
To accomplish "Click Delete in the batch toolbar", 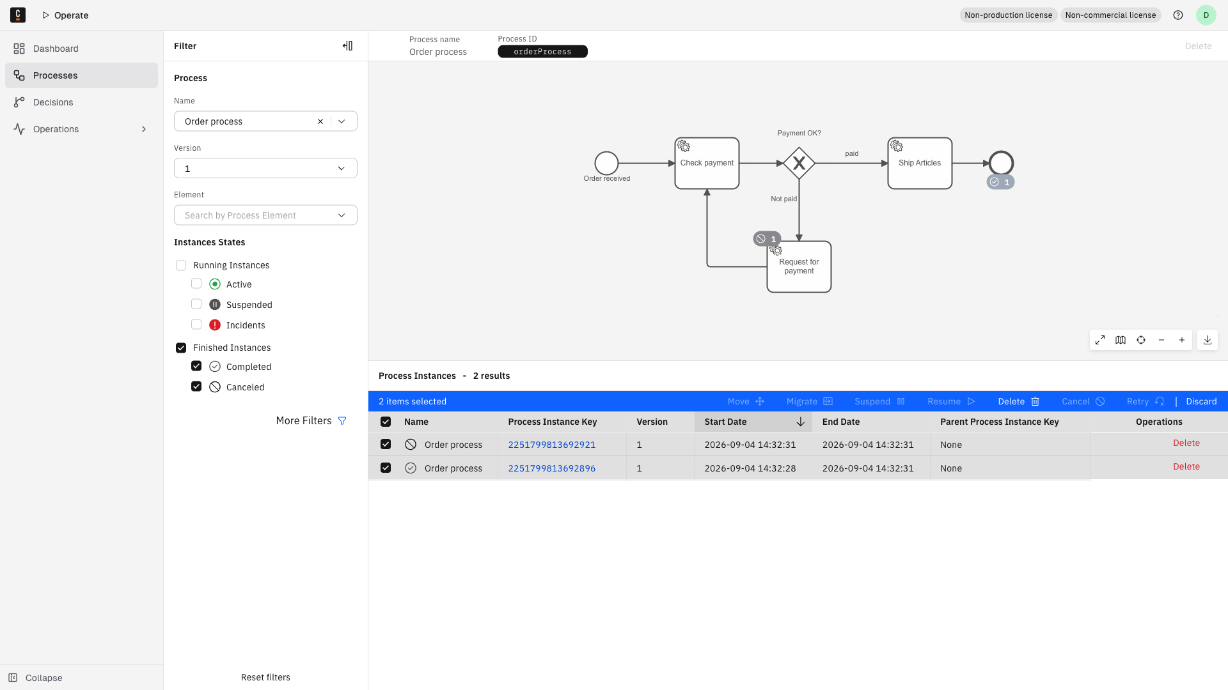I will 1019,401.
